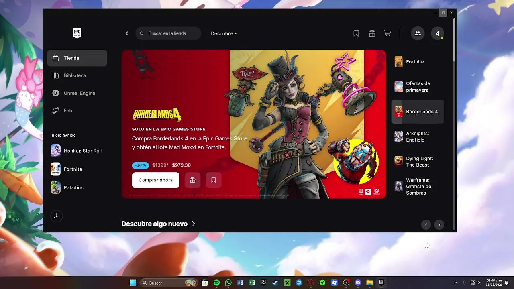
Task: Click the taskbar clock and date
Action: coord(494,283)
